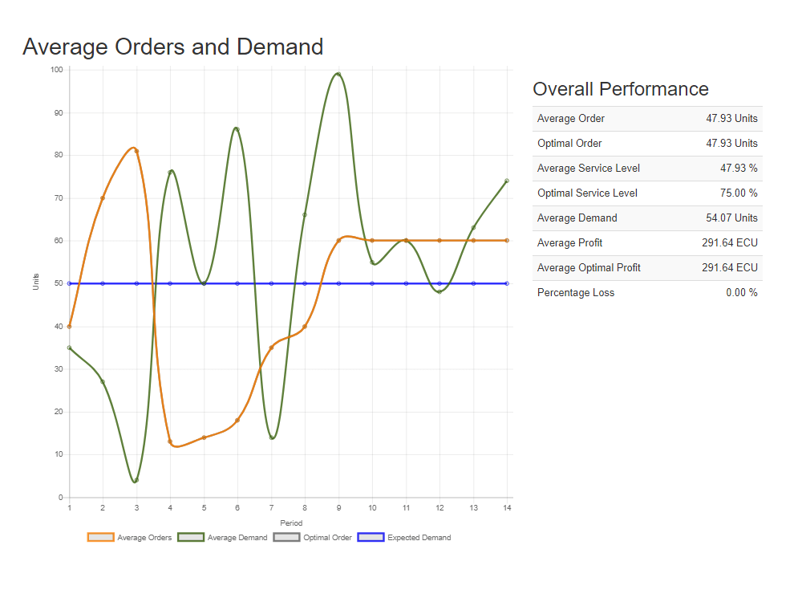802x602 pixels.
Task: Click the 'Optimal Service Level' row label
Action: (587, 193)
